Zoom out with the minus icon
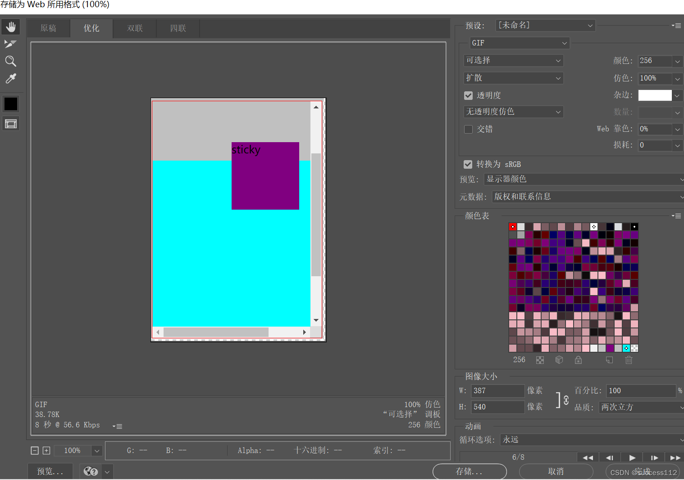The width and height of the screenshot is (684, 480). 35,450
